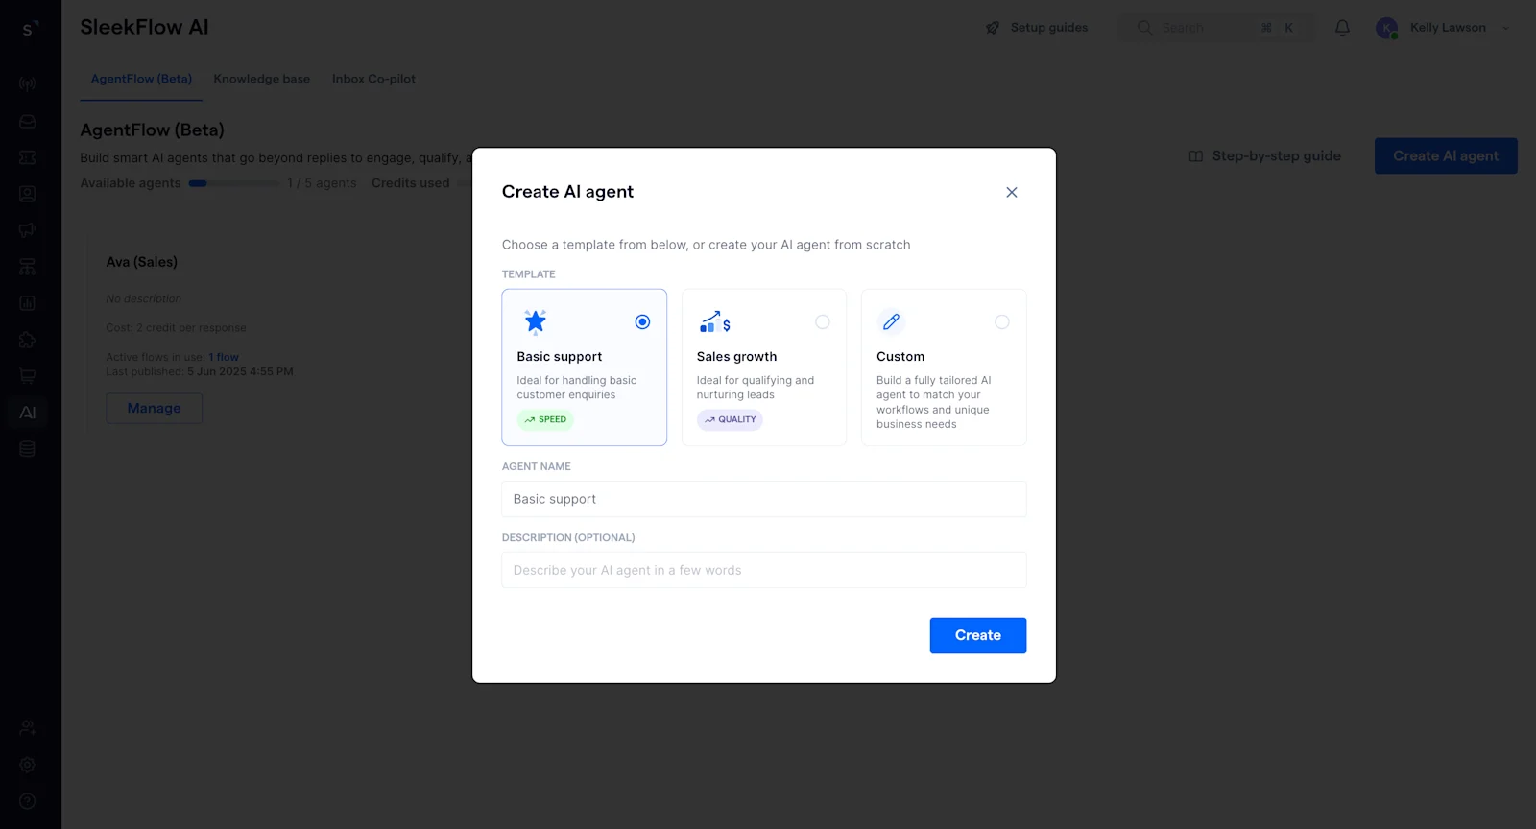The height and width of the screenshot is (829, 1536).
Task: Click the Kelly Lawson avatar
Action: [x=1386, y=28]
